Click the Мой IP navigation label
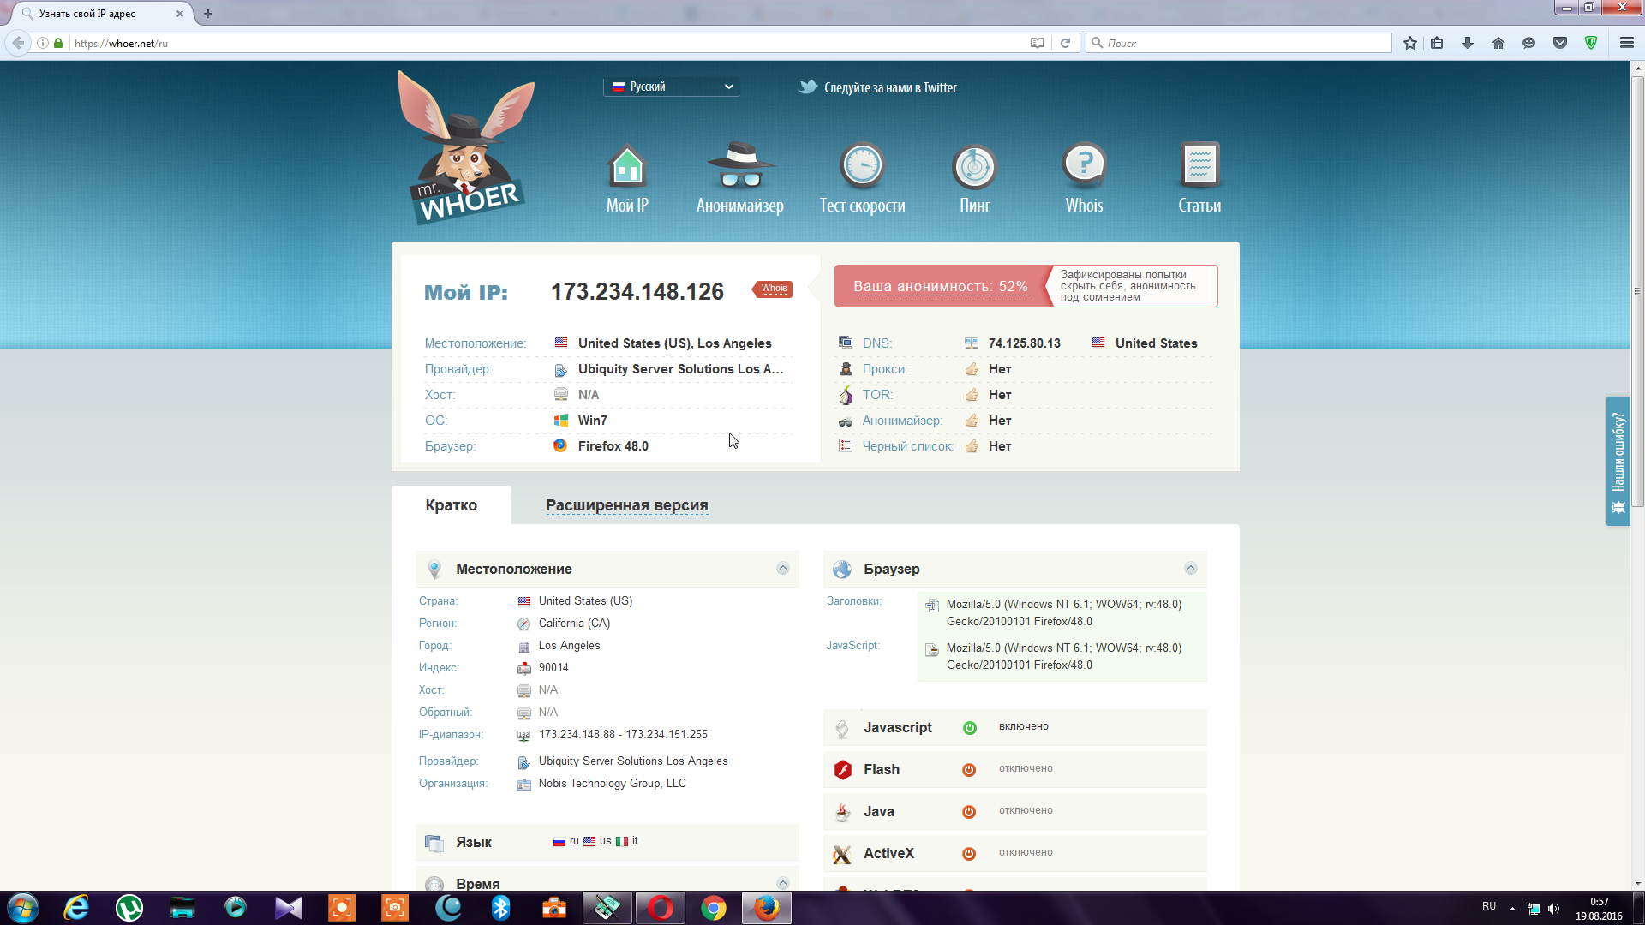1645x925 pixels. tap(627, 206)
